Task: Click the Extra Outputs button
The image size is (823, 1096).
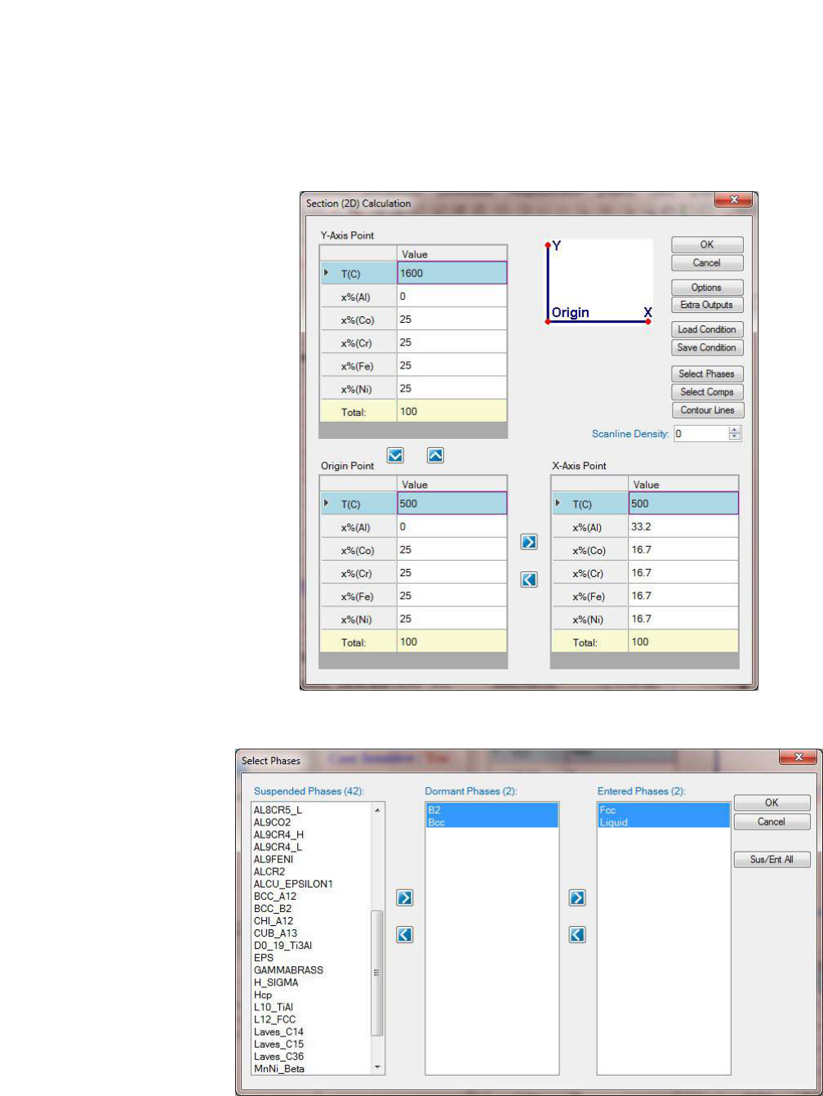Action: tap(707, 305)
